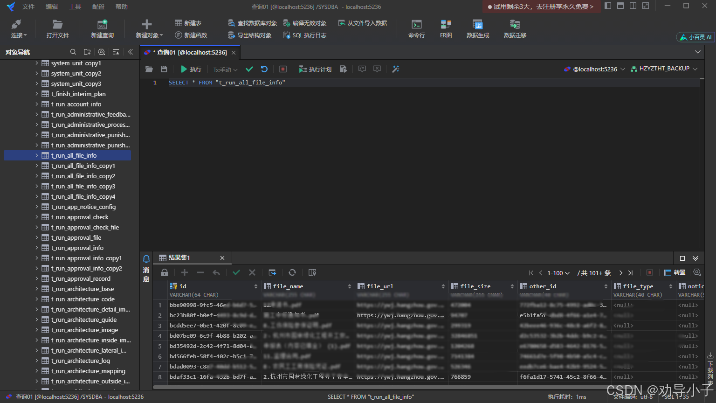Image resolution: width=716 pixels, height=403 pixels.
Task: Open the 连接 connection tool
Action: click(19, 29)
